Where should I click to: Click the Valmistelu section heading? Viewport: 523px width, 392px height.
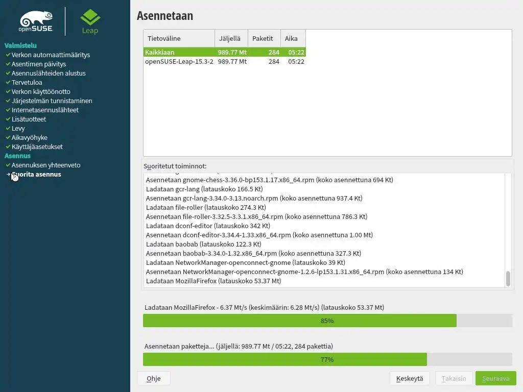pos(20,45)
